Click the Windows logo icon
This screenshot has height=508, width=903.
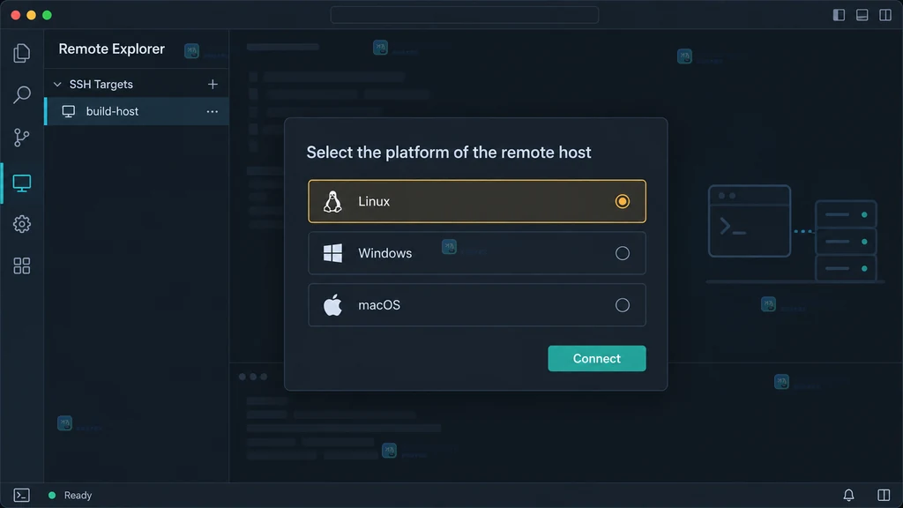click(x=332, y=253)
